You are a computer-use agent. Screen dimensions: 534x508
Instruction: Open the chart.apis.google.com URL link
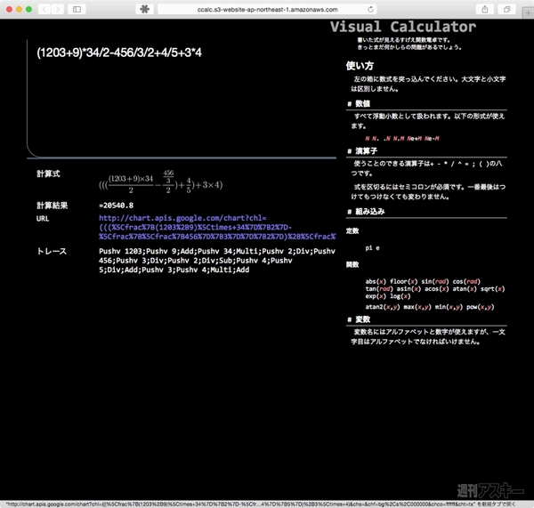coord(217,227)
